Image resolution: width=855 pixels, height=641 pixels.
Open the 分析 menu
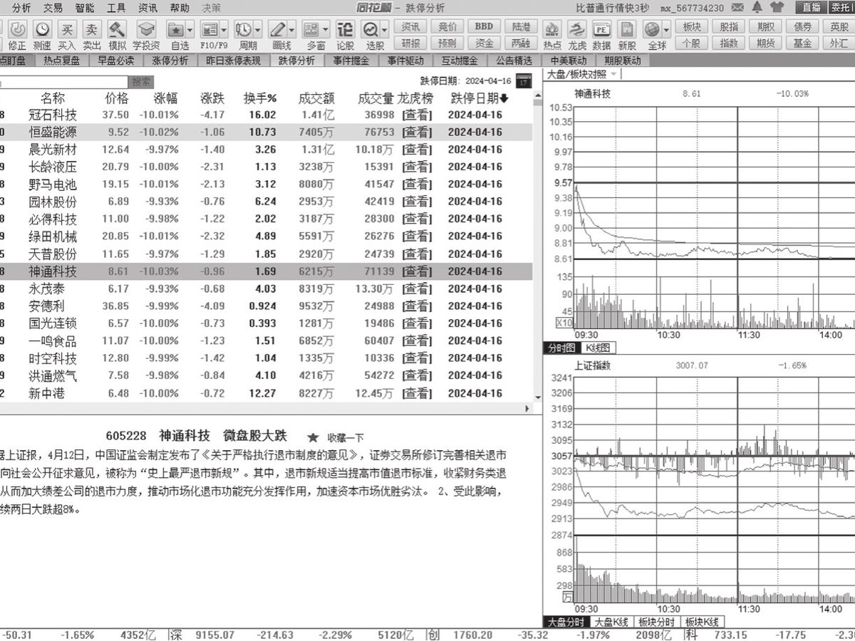[21, 8]
